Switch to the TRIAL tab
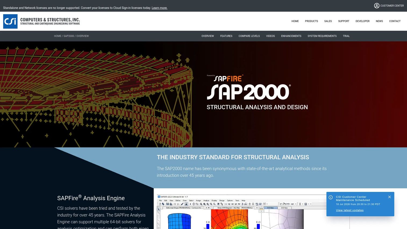 346,36
